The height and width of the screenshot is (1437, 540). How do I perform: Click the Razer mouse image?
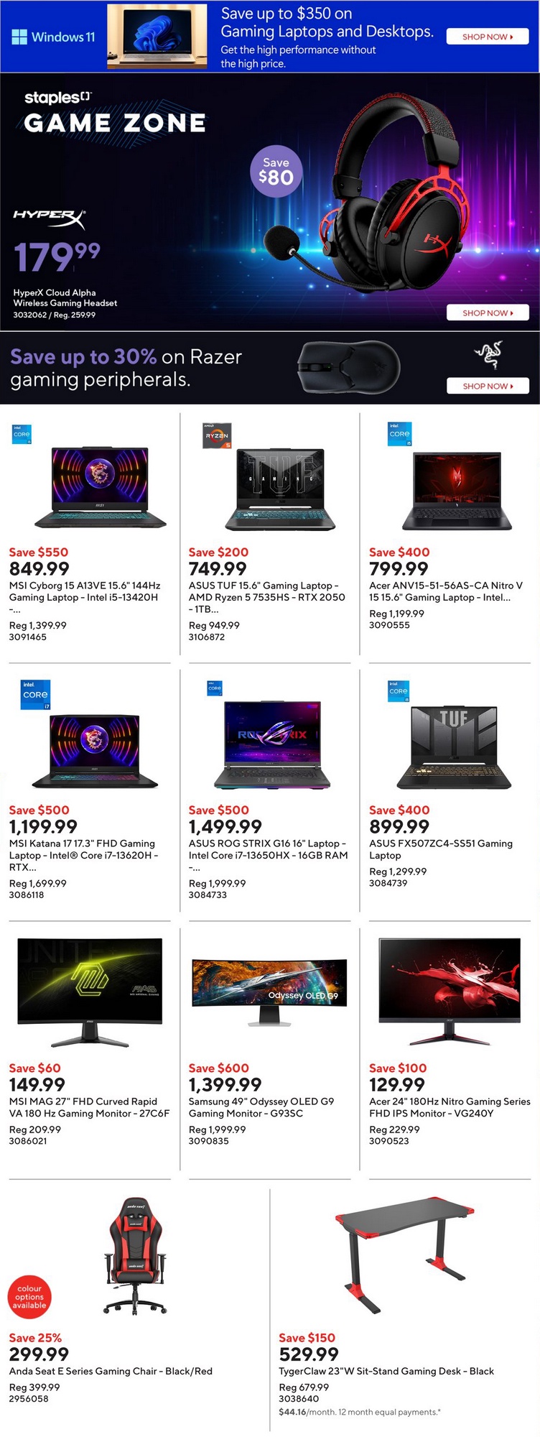click(348, 366)
